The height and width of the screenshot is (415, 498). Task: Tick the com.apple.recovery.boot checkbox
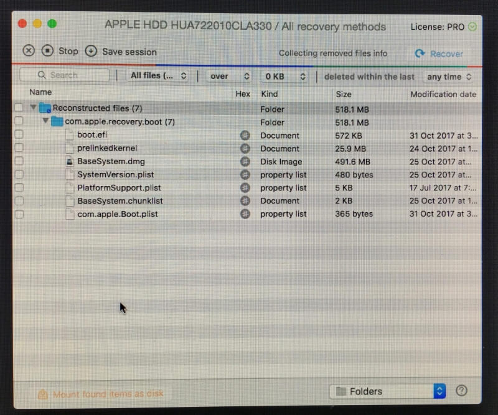[19, 121]
